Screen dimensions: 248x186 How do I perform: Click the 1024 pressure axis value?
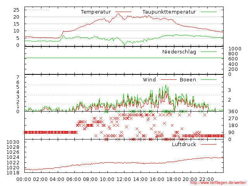coord(13,157)
